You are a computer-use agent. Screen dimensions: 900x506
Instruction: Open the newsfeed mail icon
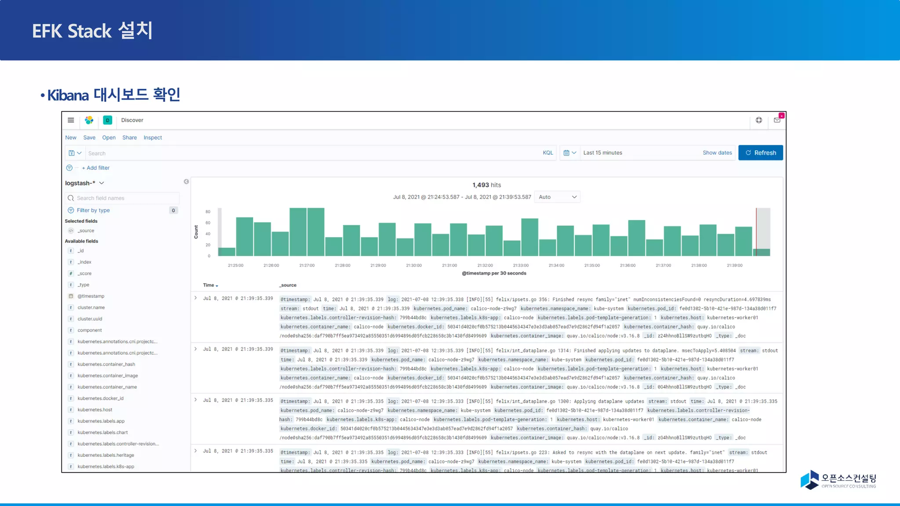point(777,120)
